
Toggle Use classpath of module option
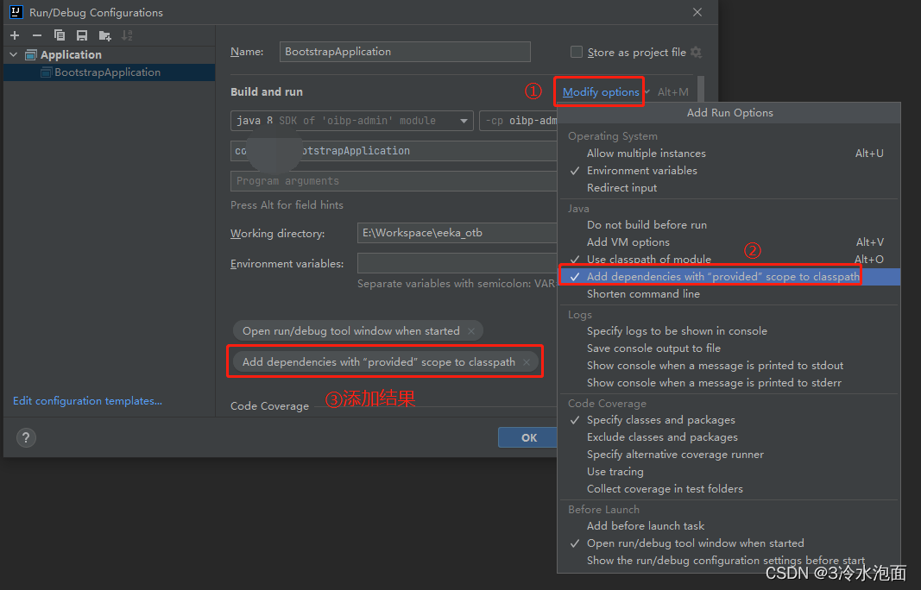[x=729, y=259]
